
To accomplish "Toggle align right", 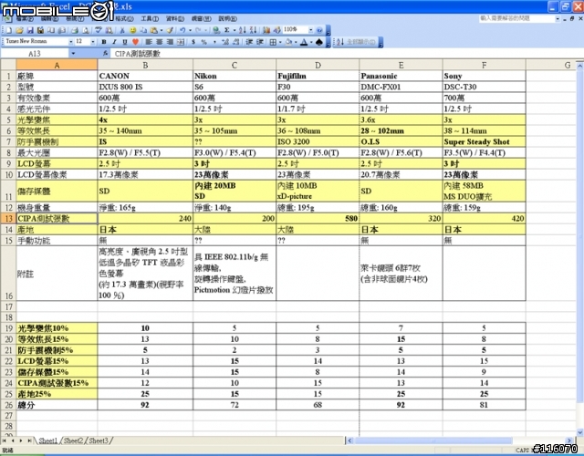I will click(x=170, y=42).
